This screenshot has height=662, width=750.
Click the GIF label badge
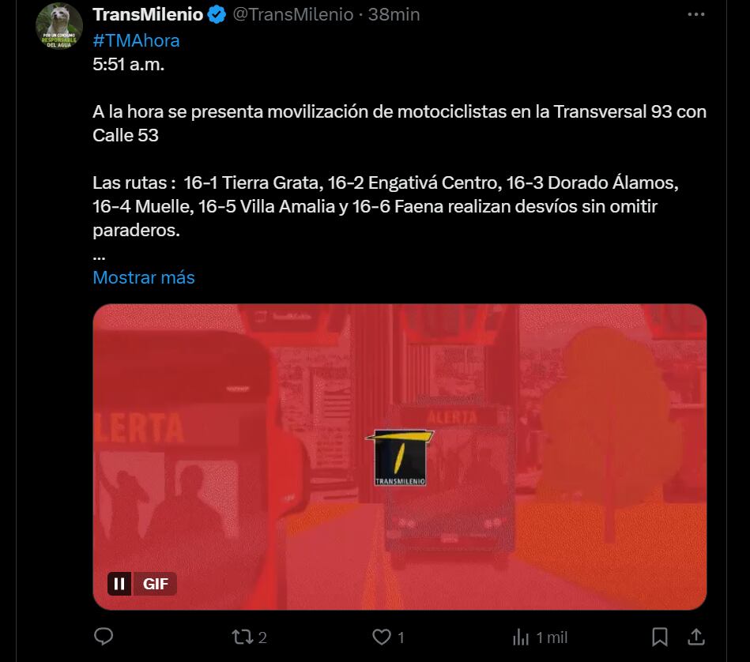pyautogui.click(x=156, y=584)
